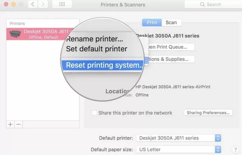Select Reset printing system… menu item
Viewport: 242px width, 155px height.
click(x=102, y=65)
